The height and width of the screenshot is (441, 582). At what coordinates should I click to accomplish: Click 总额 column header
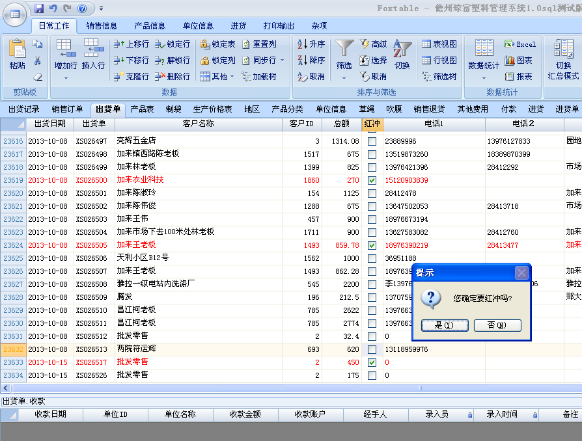[x=342, y=124]
